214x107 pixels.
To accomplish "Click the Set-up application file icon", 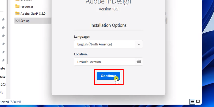I will (17, 21).
